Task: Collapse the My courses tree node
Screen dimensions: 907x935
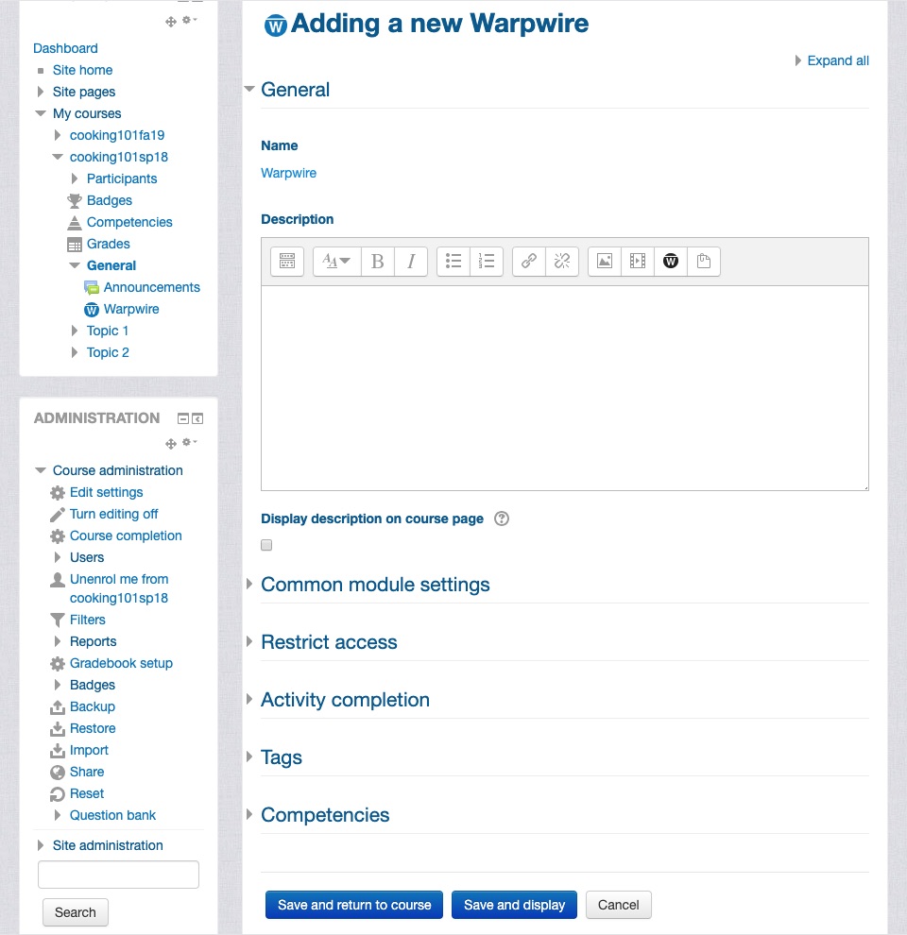Action: [41, 113]
